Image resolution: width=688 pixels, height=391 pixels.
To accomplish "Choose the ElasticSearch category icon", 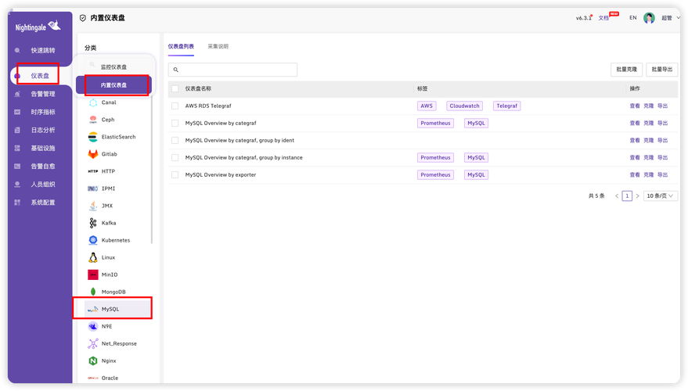I will pos(93,137).
